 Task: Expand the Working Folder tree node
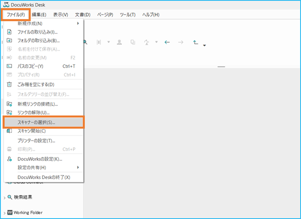point(4,212)
